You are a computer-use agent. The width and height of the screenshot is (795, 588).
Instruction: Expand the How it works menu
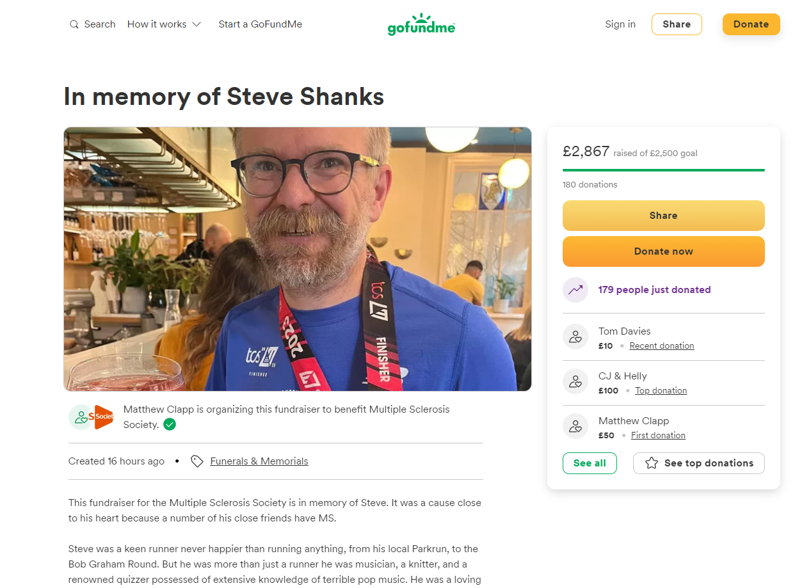pos(164,24)
